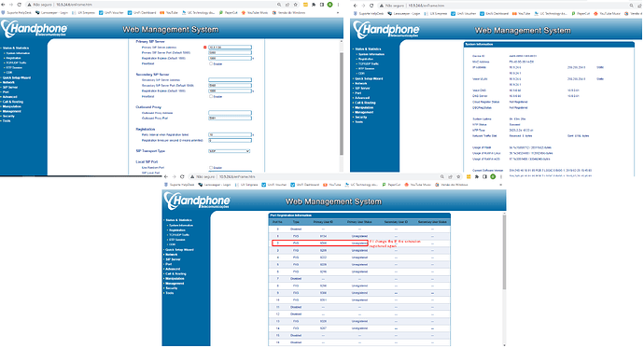Image resolution: width=644 pixels, height=348 pixels.
Task: Click zoom magnifier icon in top-left address bar
Action: [x=279, y=5]
